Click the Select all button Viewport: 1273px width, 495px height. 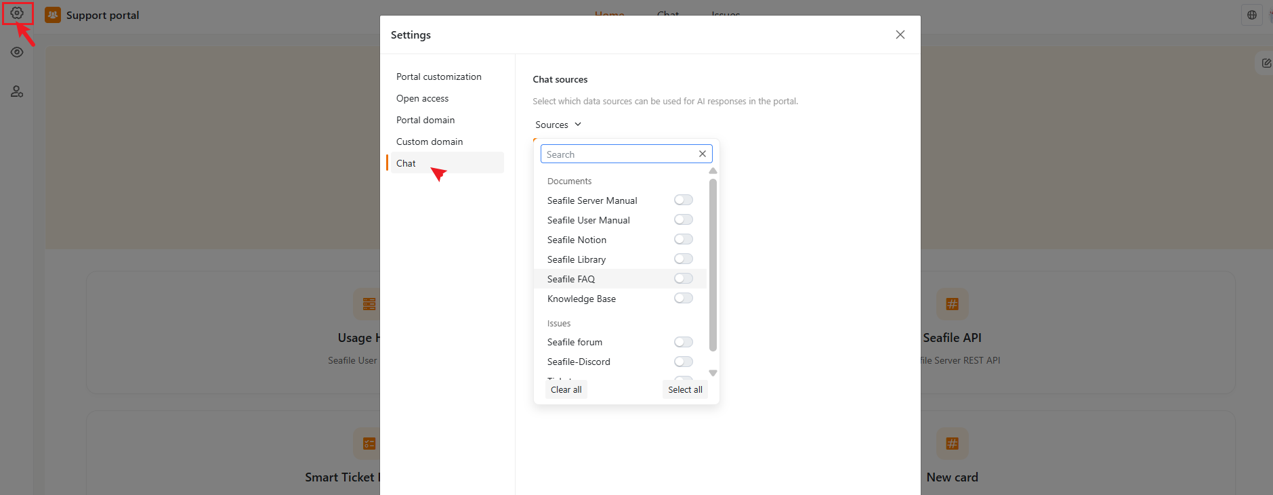(685, 389)
